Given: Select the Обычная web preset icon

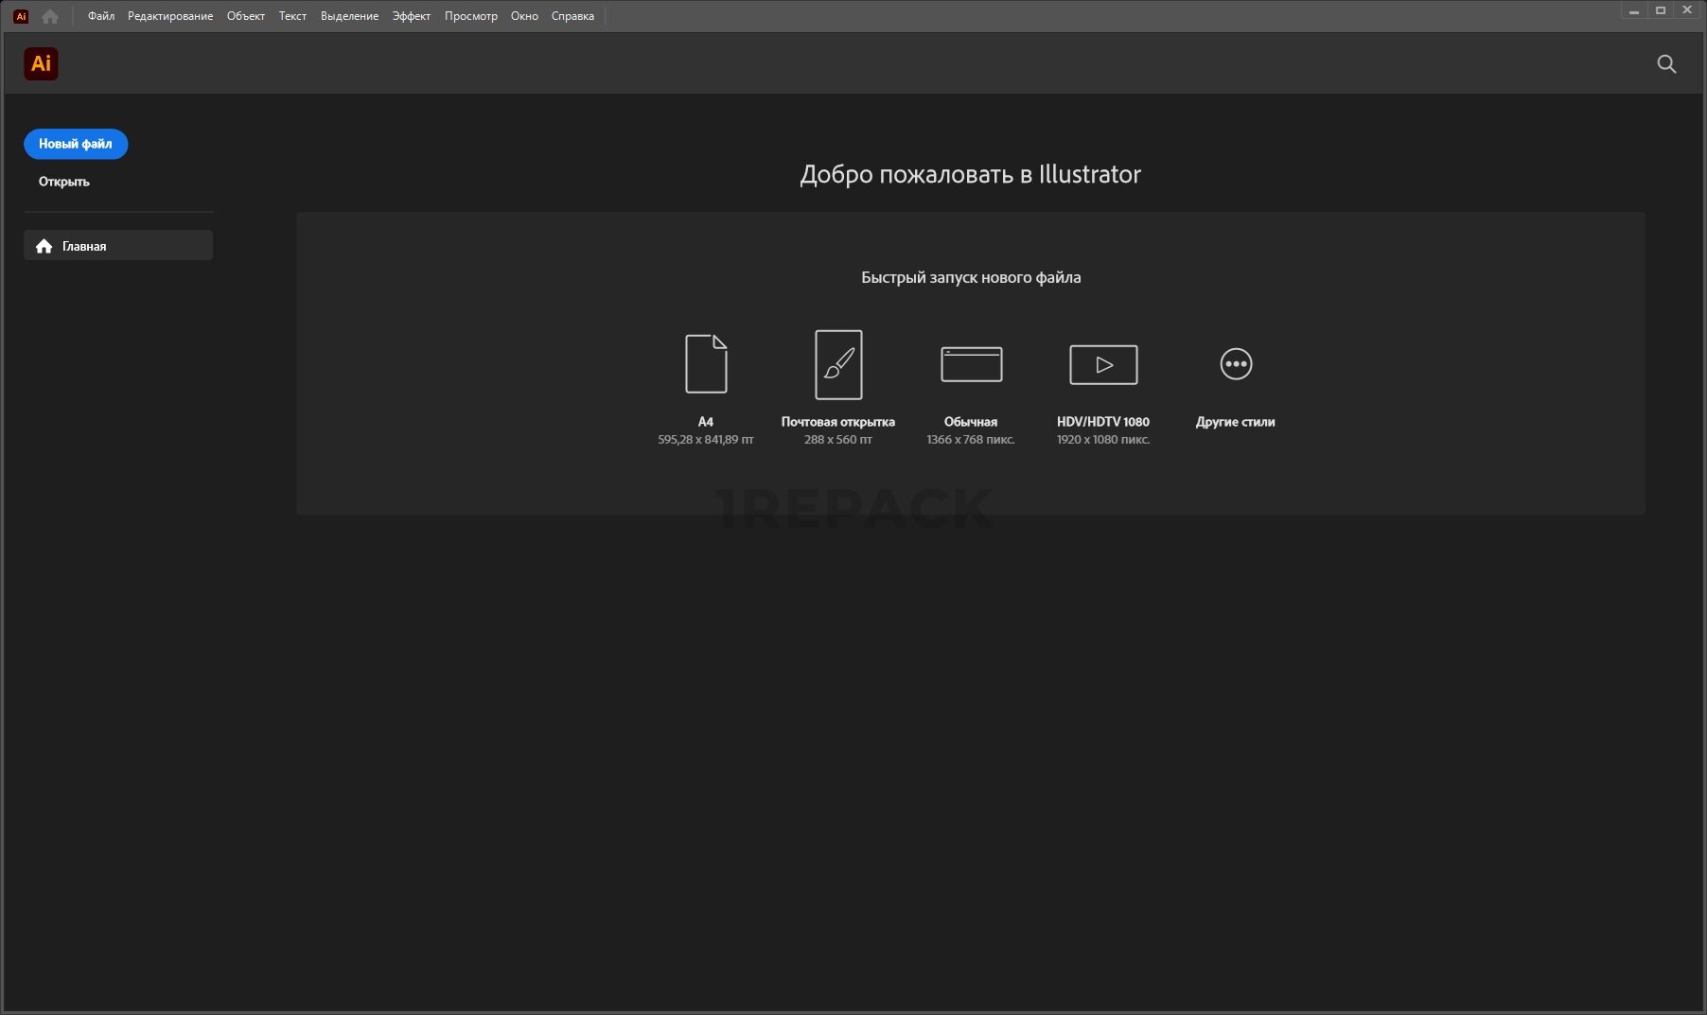Looking at the screenshot, I should click(971, 364).
